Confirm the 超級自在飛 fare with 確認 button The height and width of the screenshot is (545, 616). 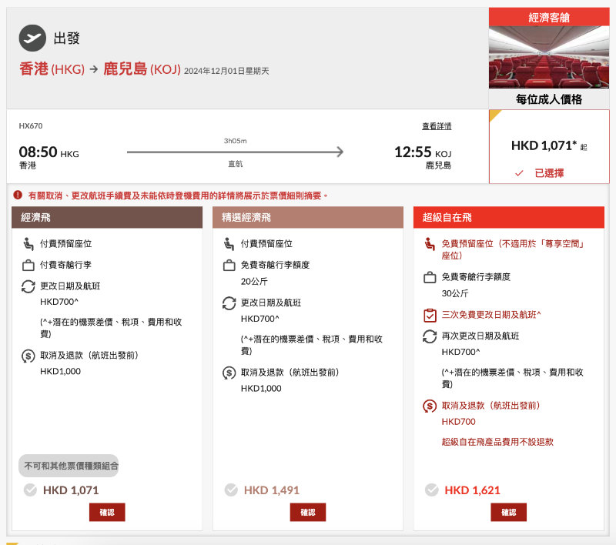coord(508,512)
